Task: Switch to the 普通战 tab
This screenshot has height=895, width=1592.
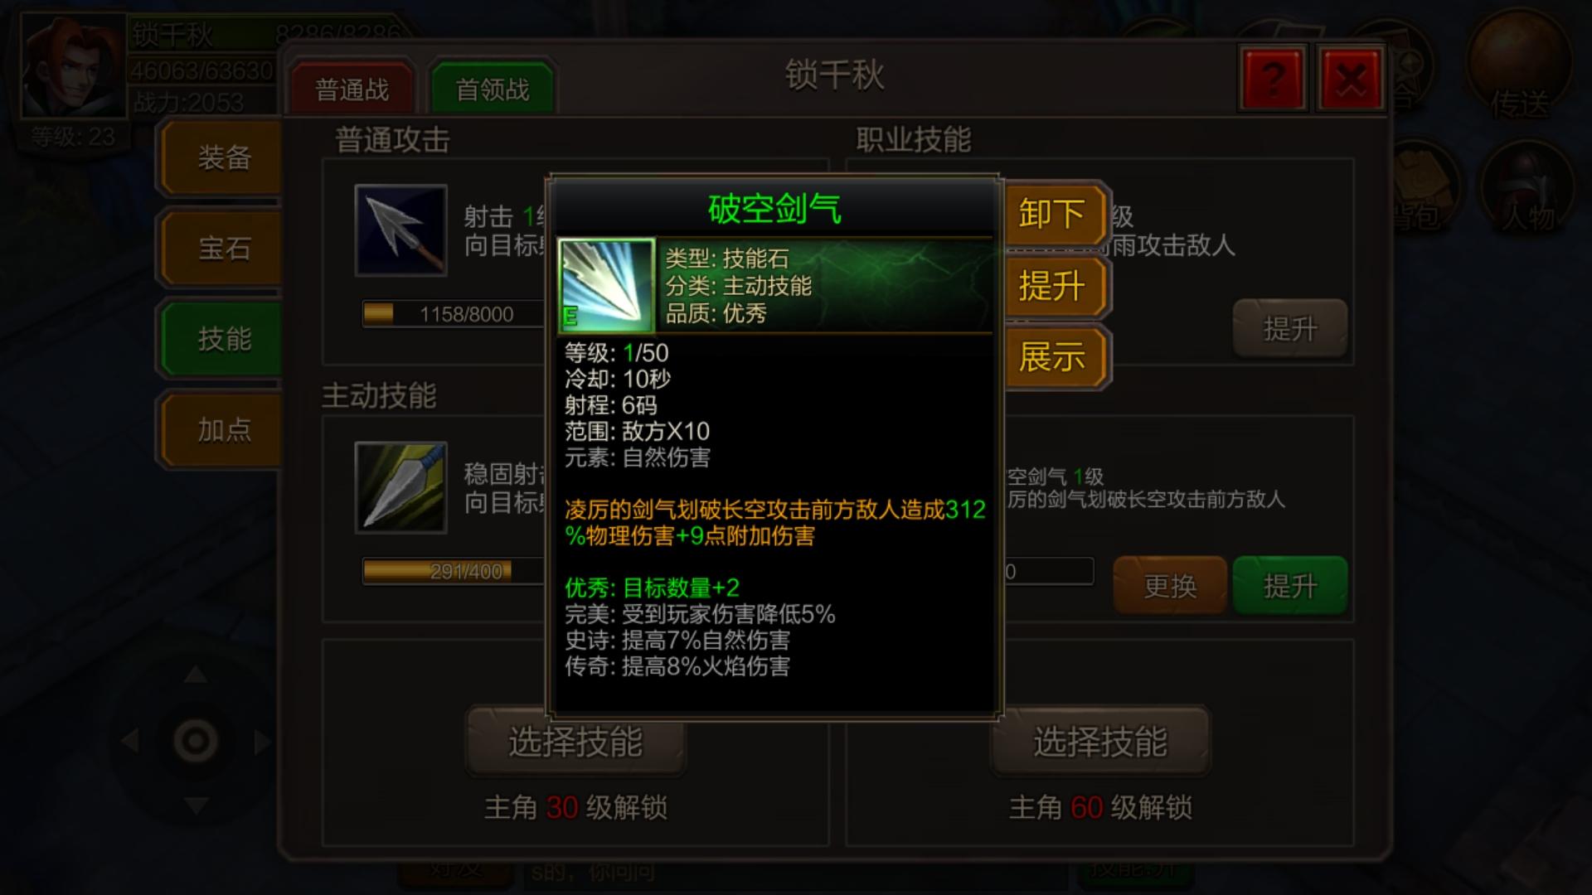Action: tap(352, 89)
